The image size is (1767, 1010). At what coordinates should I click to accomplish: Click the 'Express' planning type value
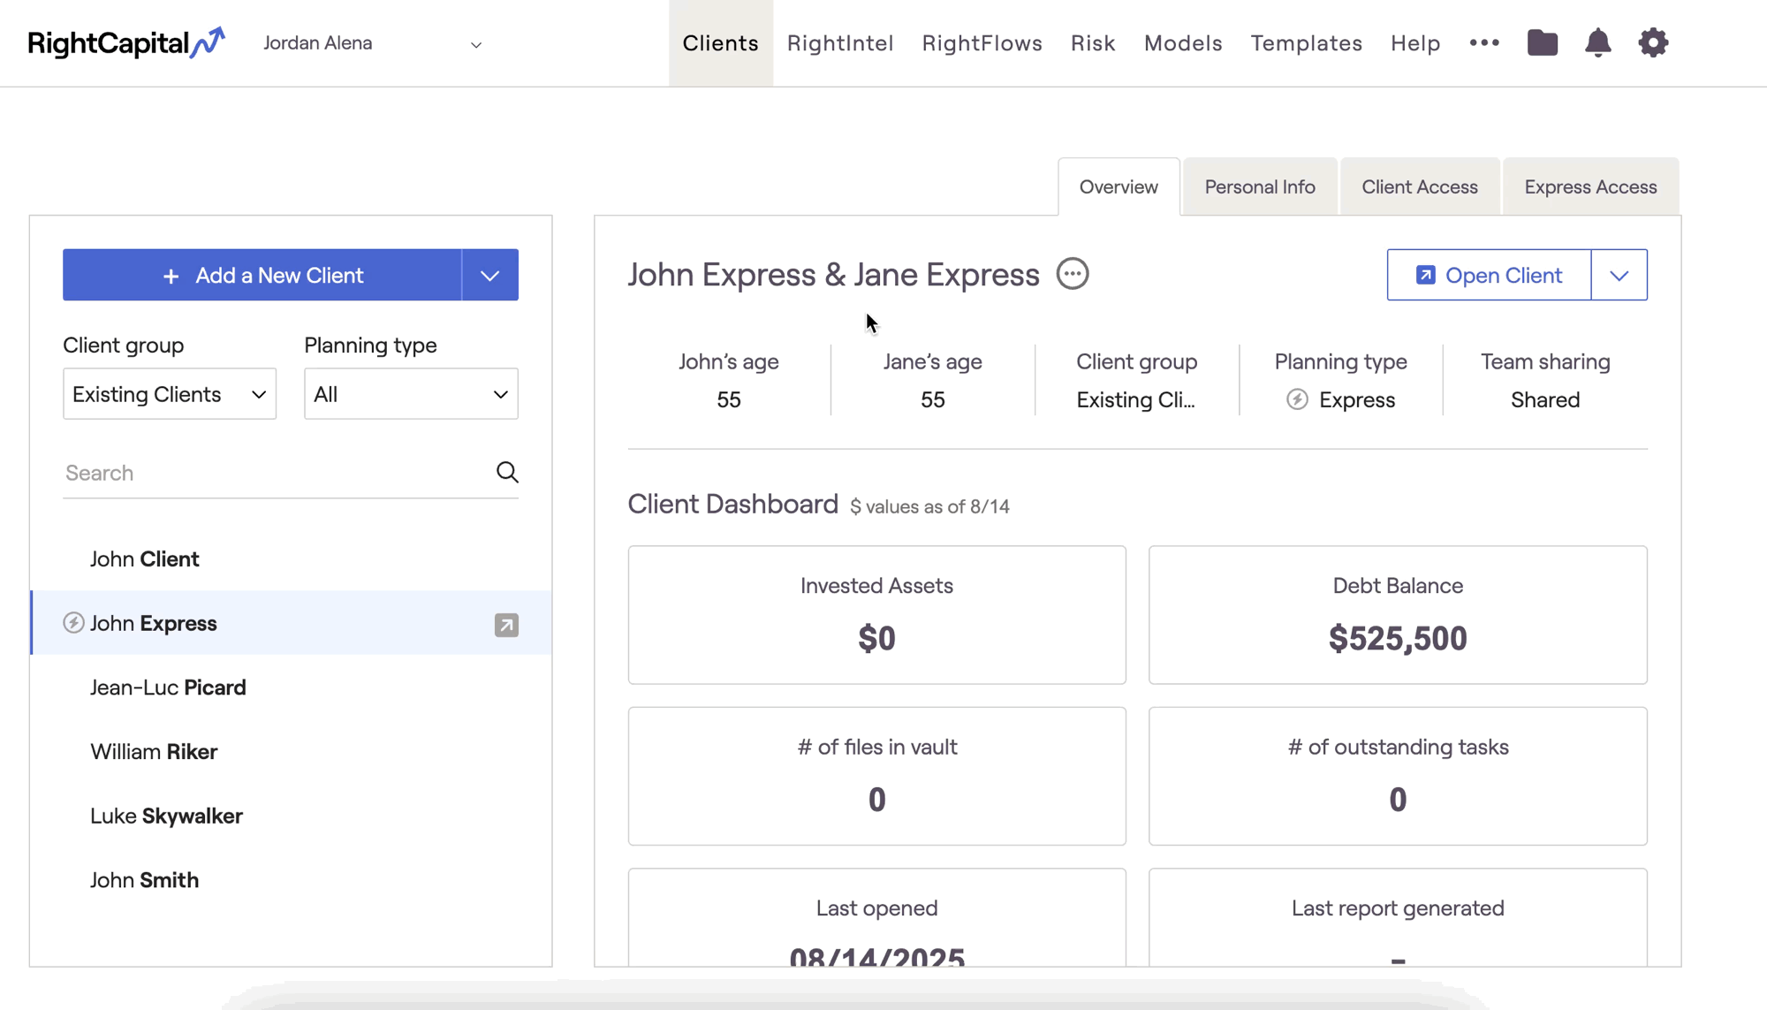click(x=1357, y=400)
